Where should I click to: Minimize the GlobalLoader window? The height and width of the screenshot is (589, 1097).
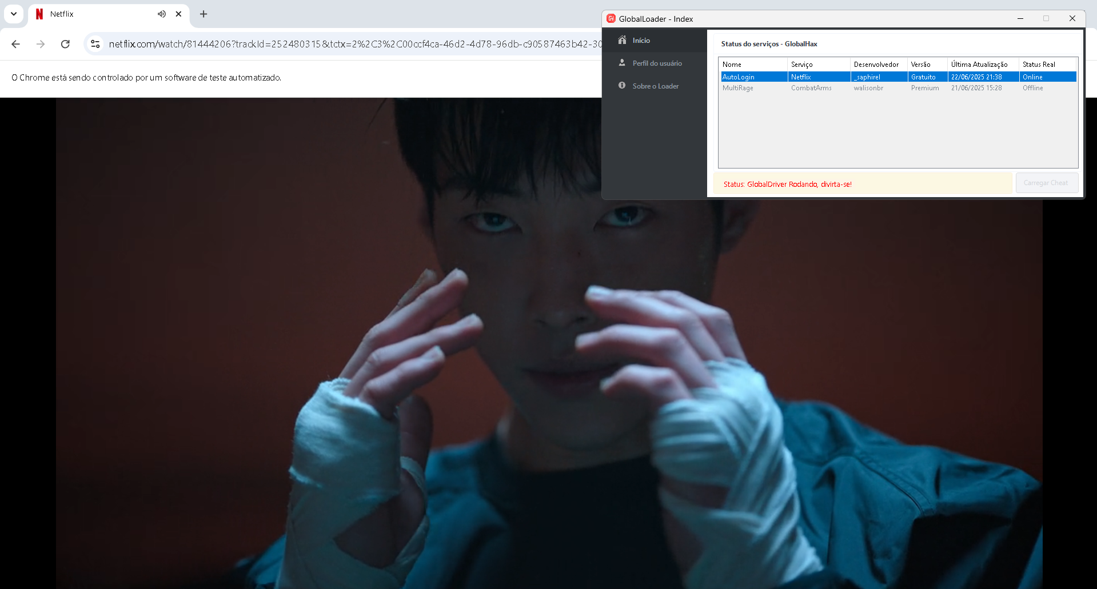(x=1020, y=18)
